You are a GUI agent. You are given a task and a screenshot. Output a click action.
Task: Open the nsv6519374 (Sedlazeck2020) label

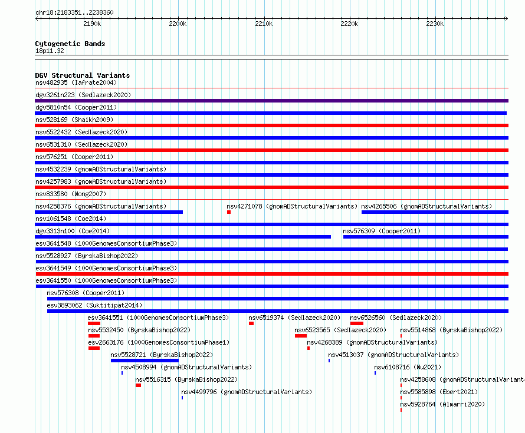pyautogui.click(x=294, y=318)
